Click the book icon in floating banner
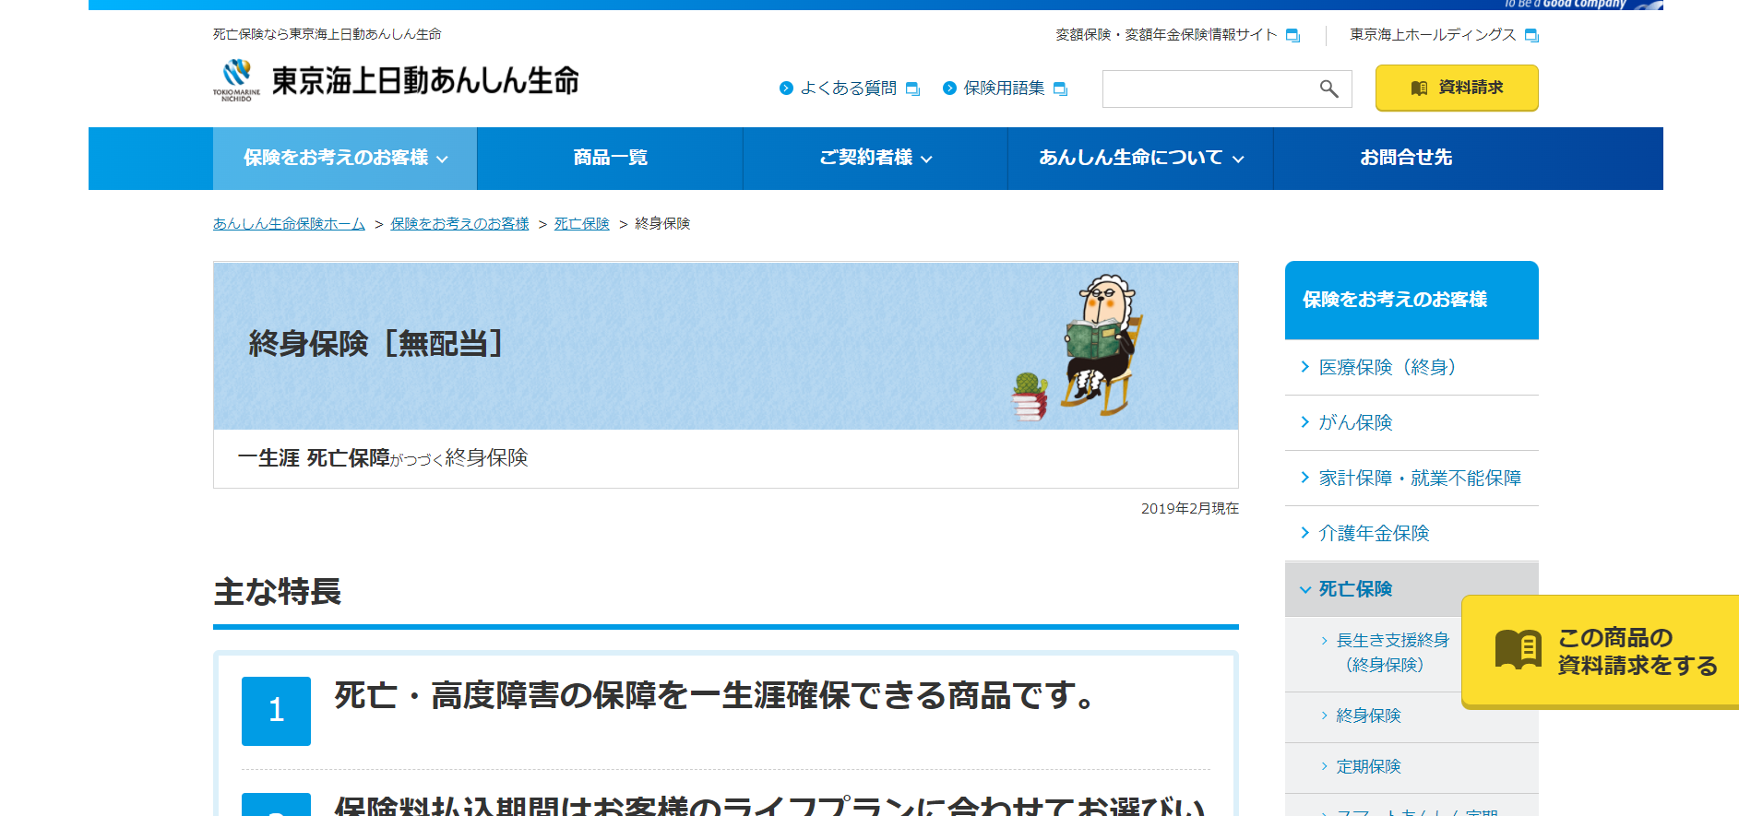The image size is (1739, 816). 1519,649
